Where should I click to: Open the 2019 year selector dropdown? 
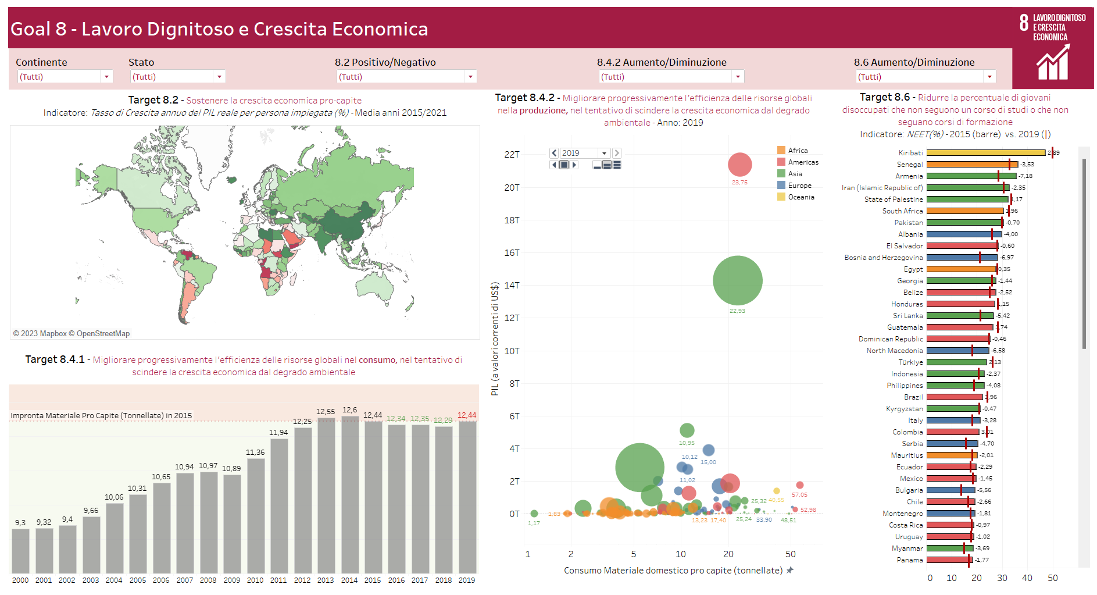(605, 153)
